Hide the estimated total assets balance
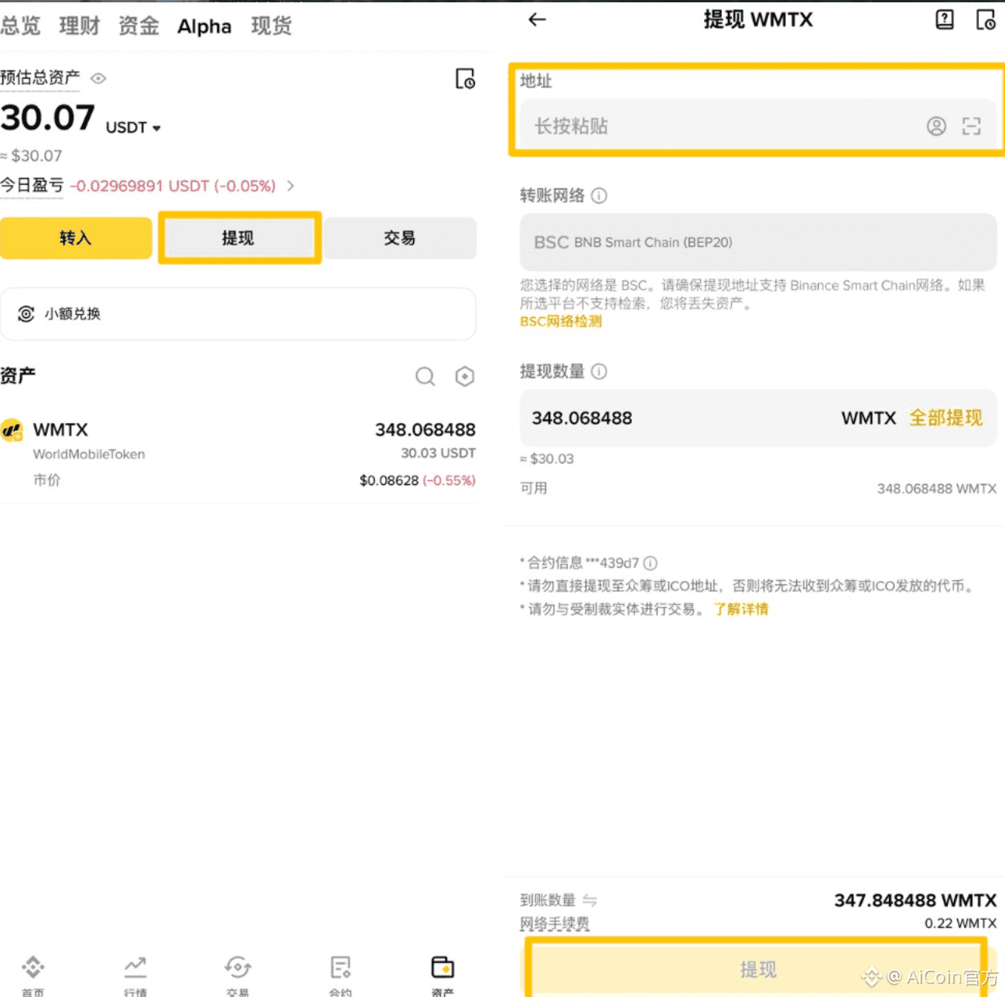Screen dimensions: 1005x997 click(98, 78)
